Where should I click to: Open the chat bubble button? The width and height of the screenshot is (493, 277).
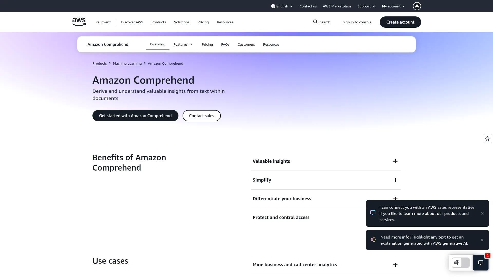pyautogui.click(x=480, y=263)
